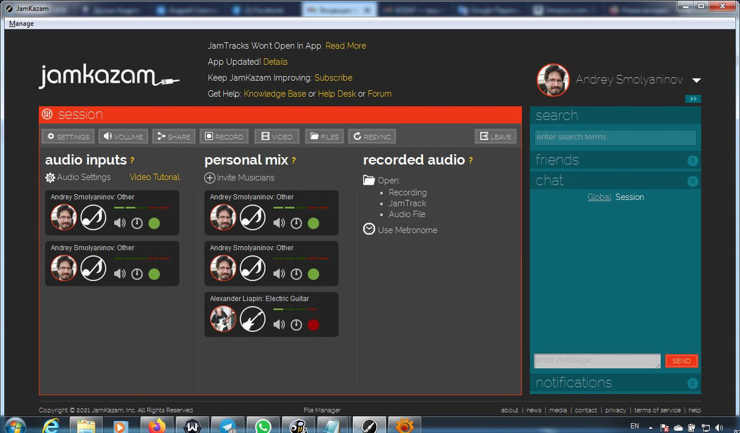Image resolution: width=740 pixels, height=433 pixels.
Task: Click the Open folder icon in recorded audio
Action: (x=369, y=180)
